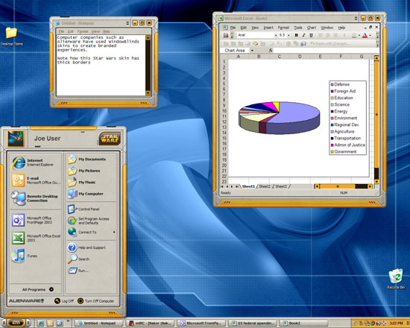Click Transportation entry in chart legend
This screenshot has width=410, height=328.
point(346,138)
